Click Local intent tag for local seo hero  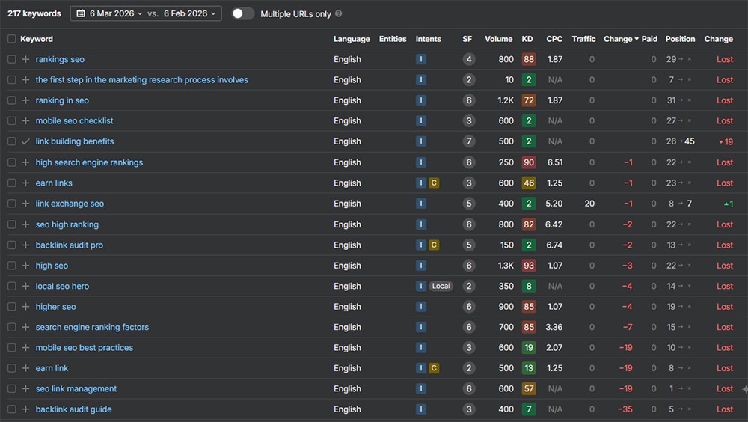(441, 286)
